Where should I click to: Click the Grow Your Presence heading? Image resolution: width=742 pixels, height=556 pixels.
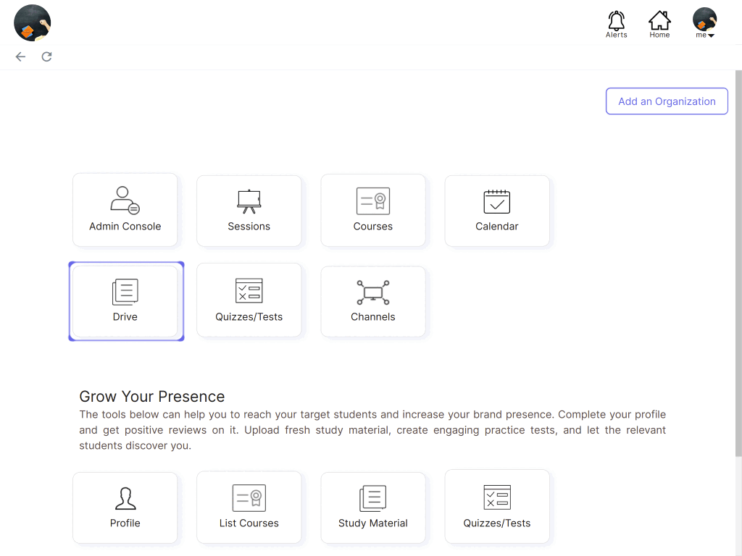tap(152, 397)
